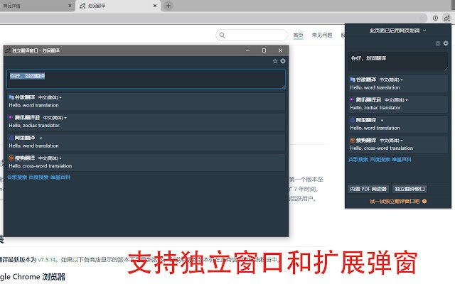This screenshot has width=455, height=284.
Task: Click 百度搜索 link in extension popup
Action: tap(380, 160)
